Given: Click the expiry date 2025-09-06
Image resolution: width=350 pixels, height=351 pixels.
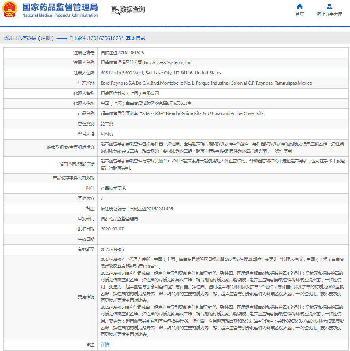Looking at the screenshot, I should click(x=112, y=249).
